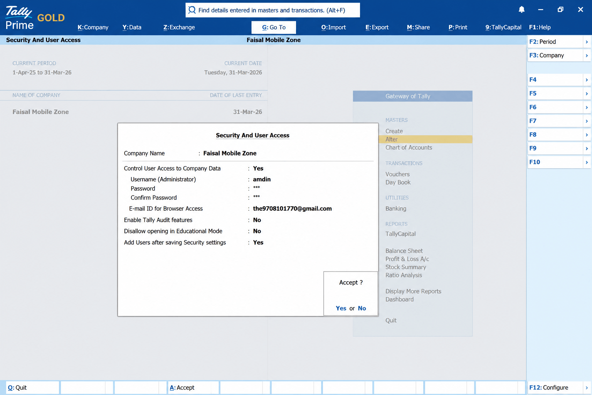This screenshot has width=592, height=395.
Task: Open the Z: Exchange menu
Action: click(179, 27)
